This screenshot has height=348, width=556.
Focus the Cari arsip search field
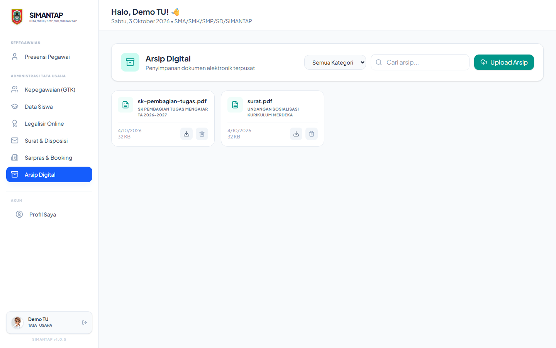coord(420,62)
